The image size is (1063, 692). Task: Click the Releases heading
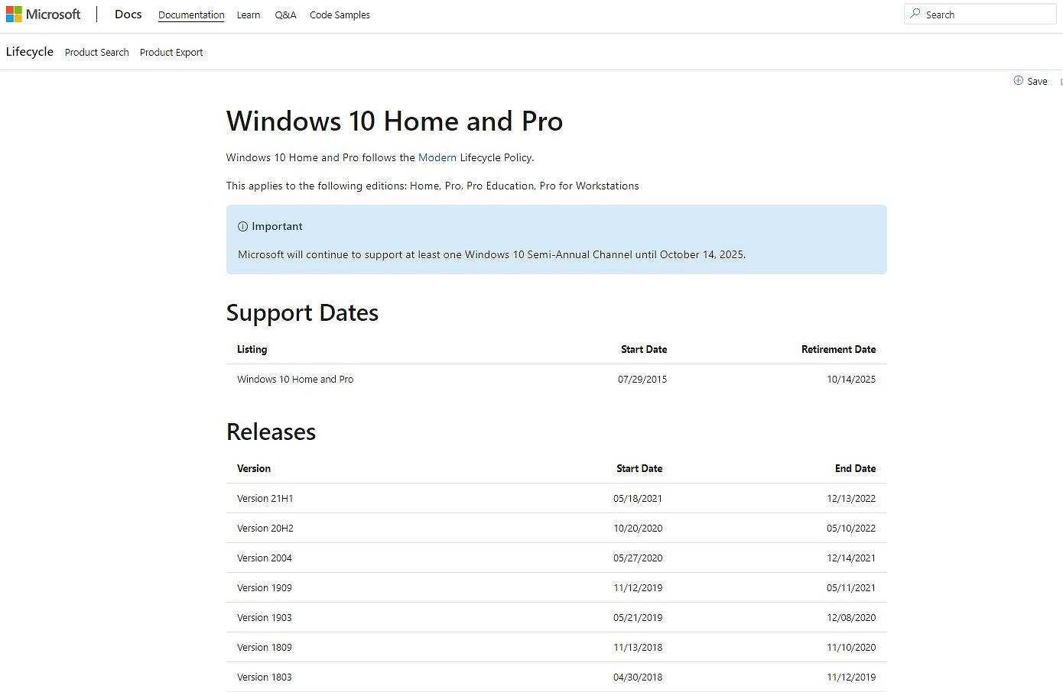pos(271,432)
